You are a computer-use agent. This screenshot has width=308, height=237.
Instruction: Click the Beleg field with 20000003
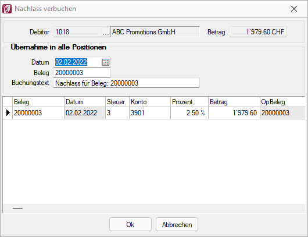pos(82,73)
